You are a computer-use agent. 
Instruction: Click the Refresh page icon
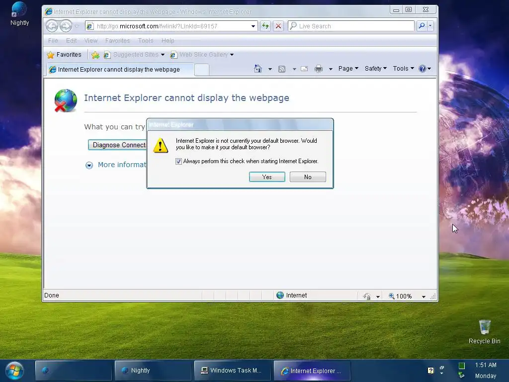(x=265, y=26)
